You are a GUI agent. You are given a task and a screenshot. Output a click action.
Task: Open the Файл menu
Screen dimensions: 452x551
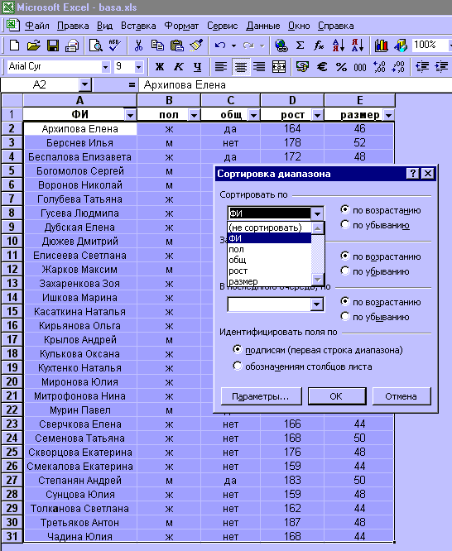point(37,26)
